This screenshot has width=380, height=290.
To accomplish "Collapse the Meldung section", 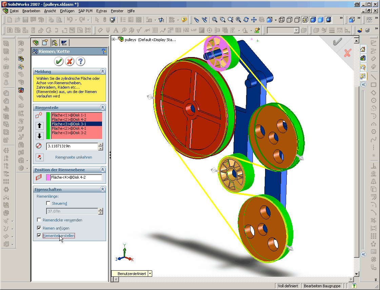I will 103,71.
